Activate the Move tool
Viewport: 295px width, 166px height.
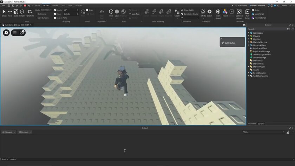[10, 13]
